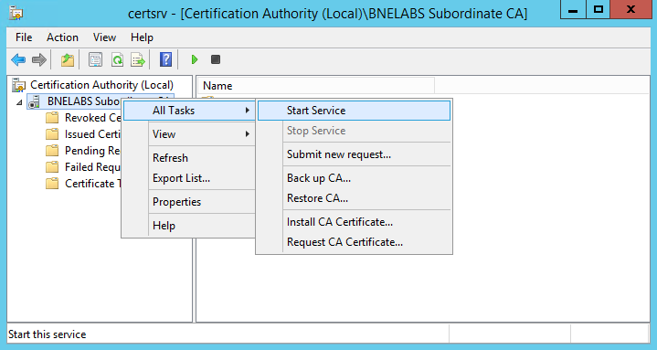Click the Refresh toolbar icon
The width and height of the screenshot is (657, 350).
[x=117, y=60]
